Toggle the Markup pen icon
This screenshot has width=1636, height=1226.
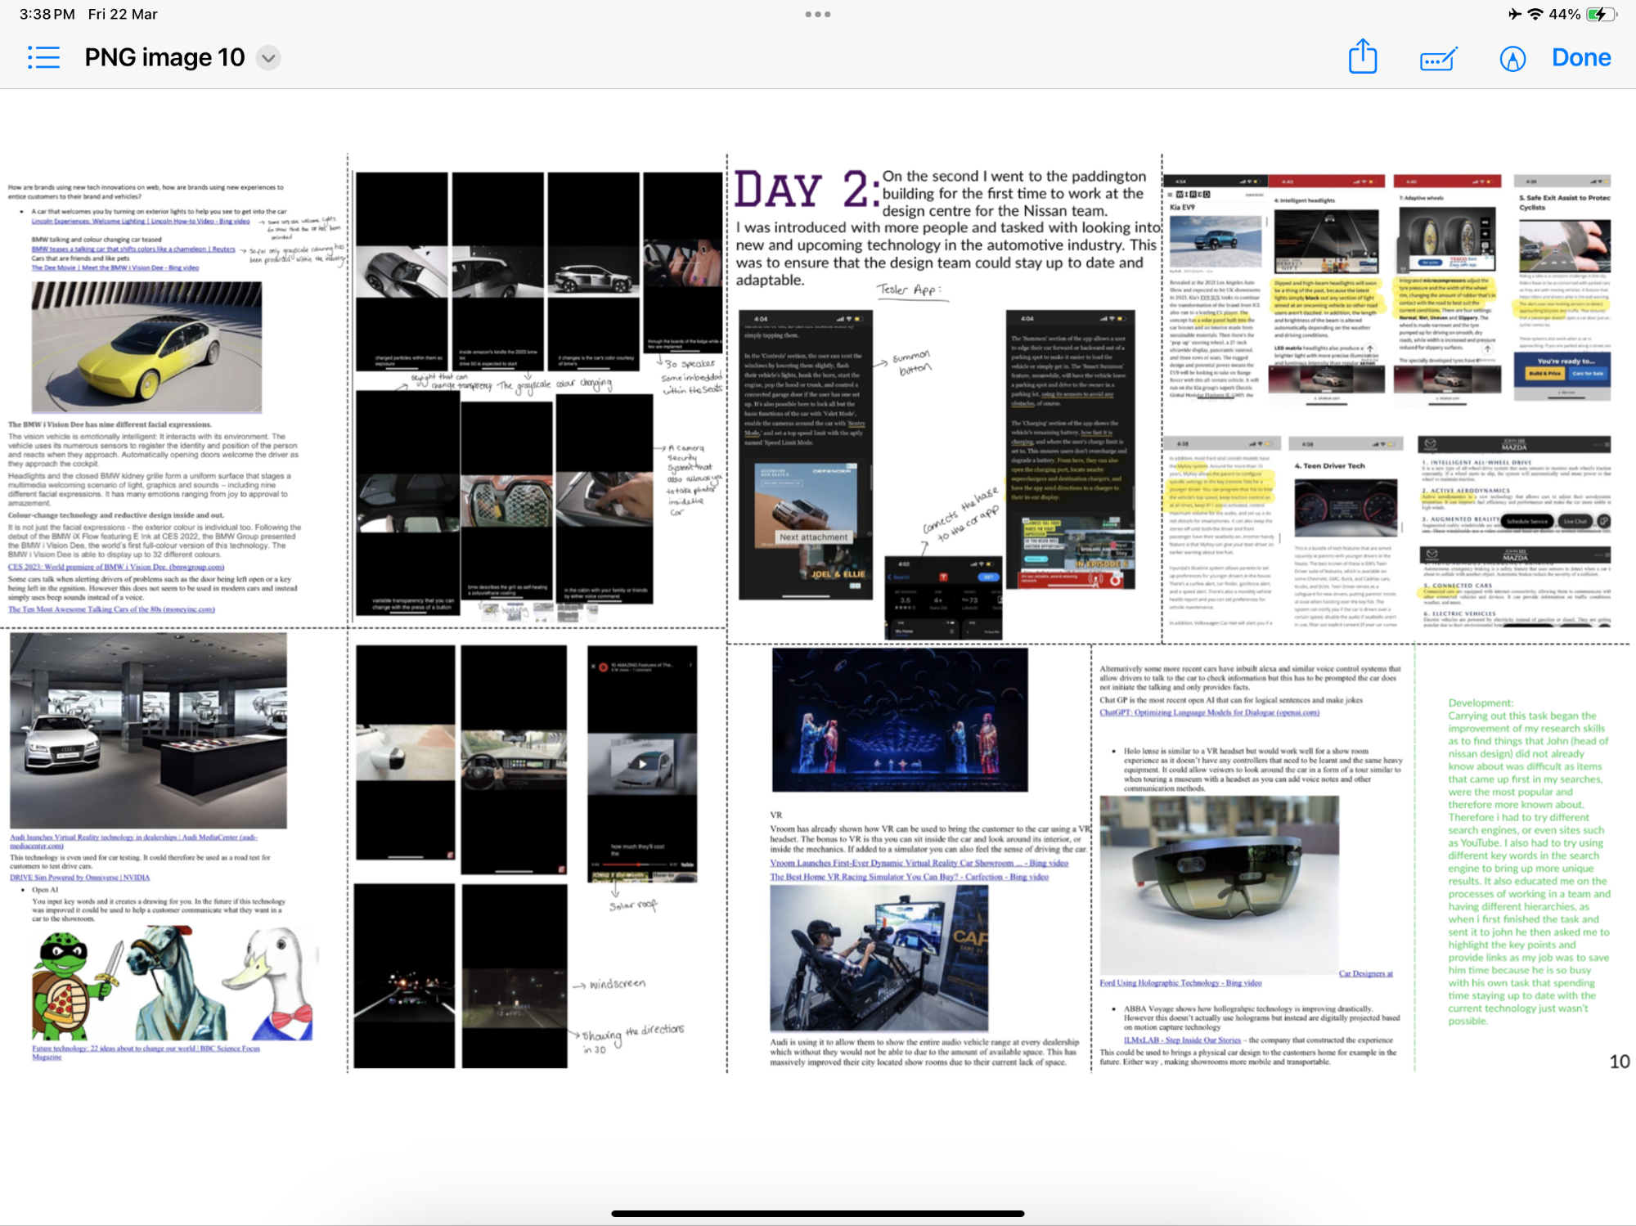1512,58
